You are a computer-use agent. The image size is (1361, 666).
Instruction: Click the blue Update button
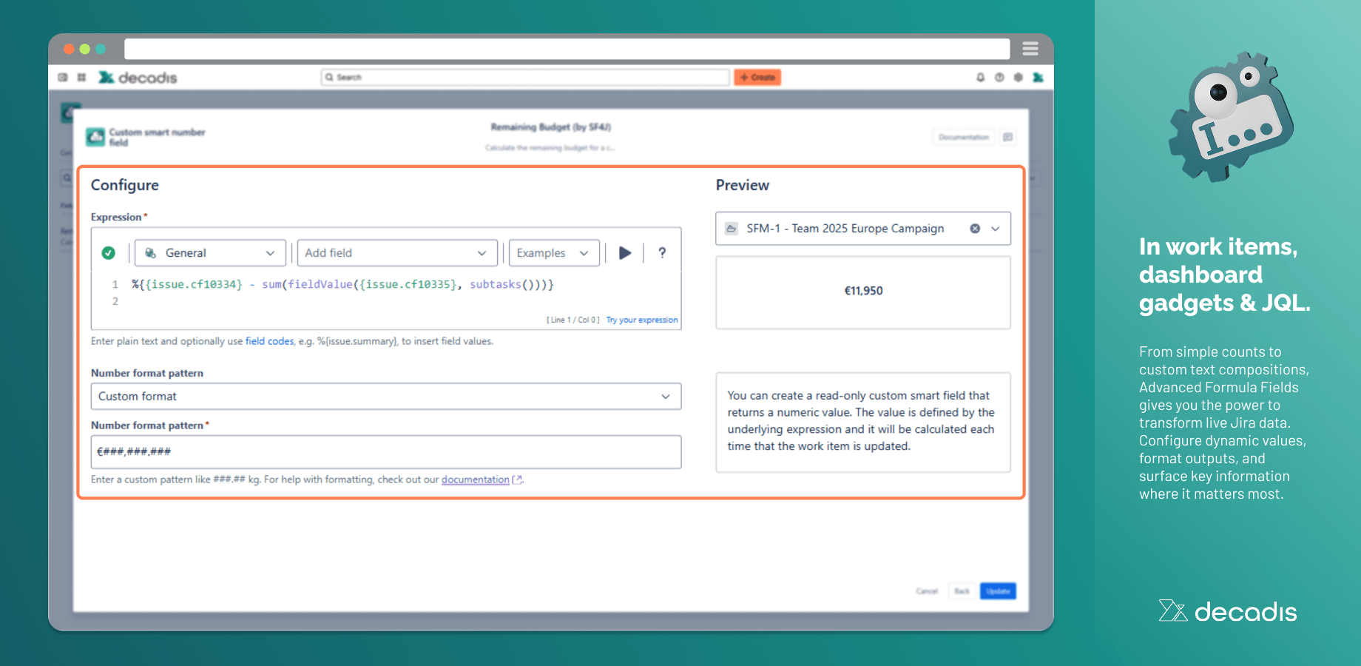[998, 591]
